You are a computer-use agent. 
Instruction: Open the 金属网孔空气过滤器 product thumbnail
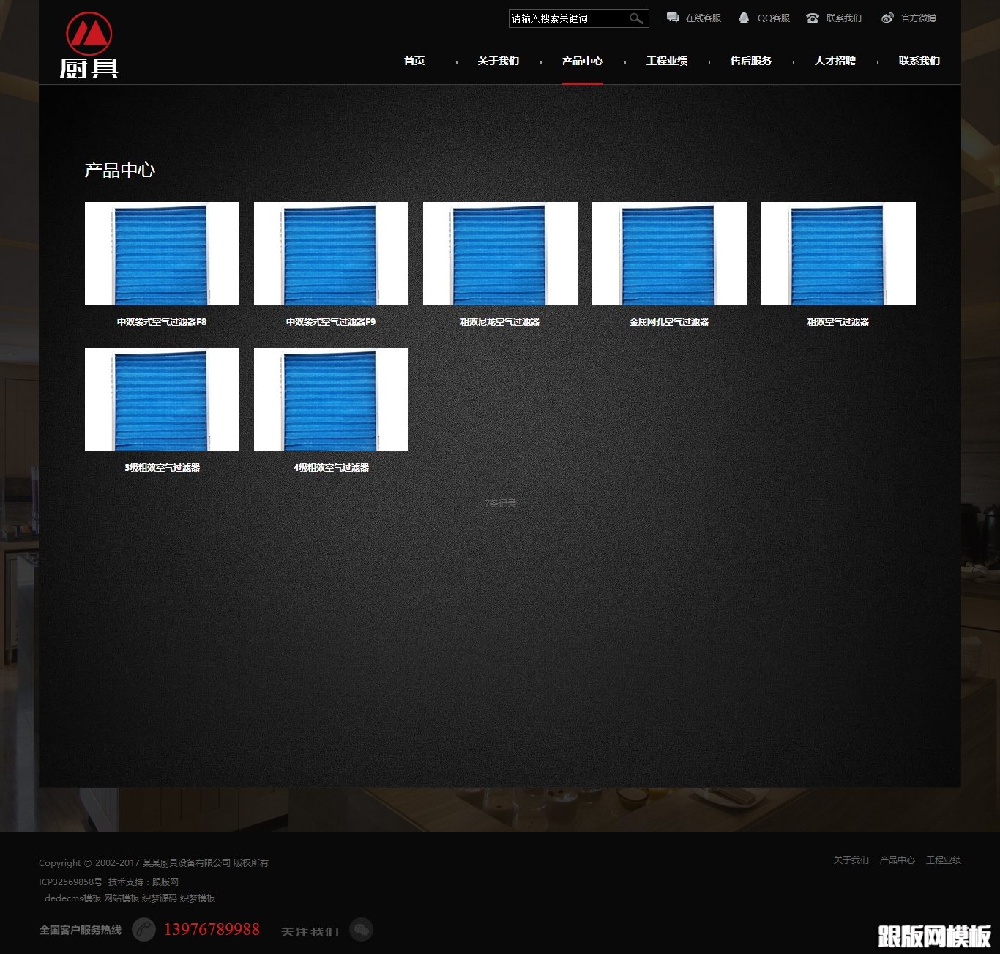pos(669,253)
